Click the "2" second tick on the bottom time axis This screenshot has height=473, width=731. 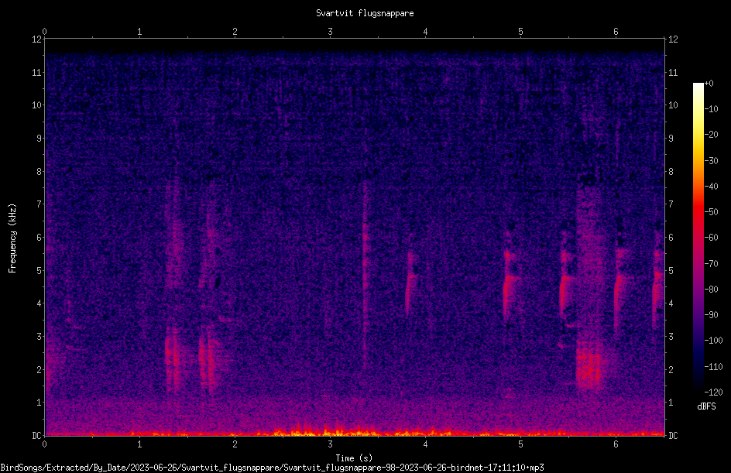pyautogui.click(x=235, y=444)
